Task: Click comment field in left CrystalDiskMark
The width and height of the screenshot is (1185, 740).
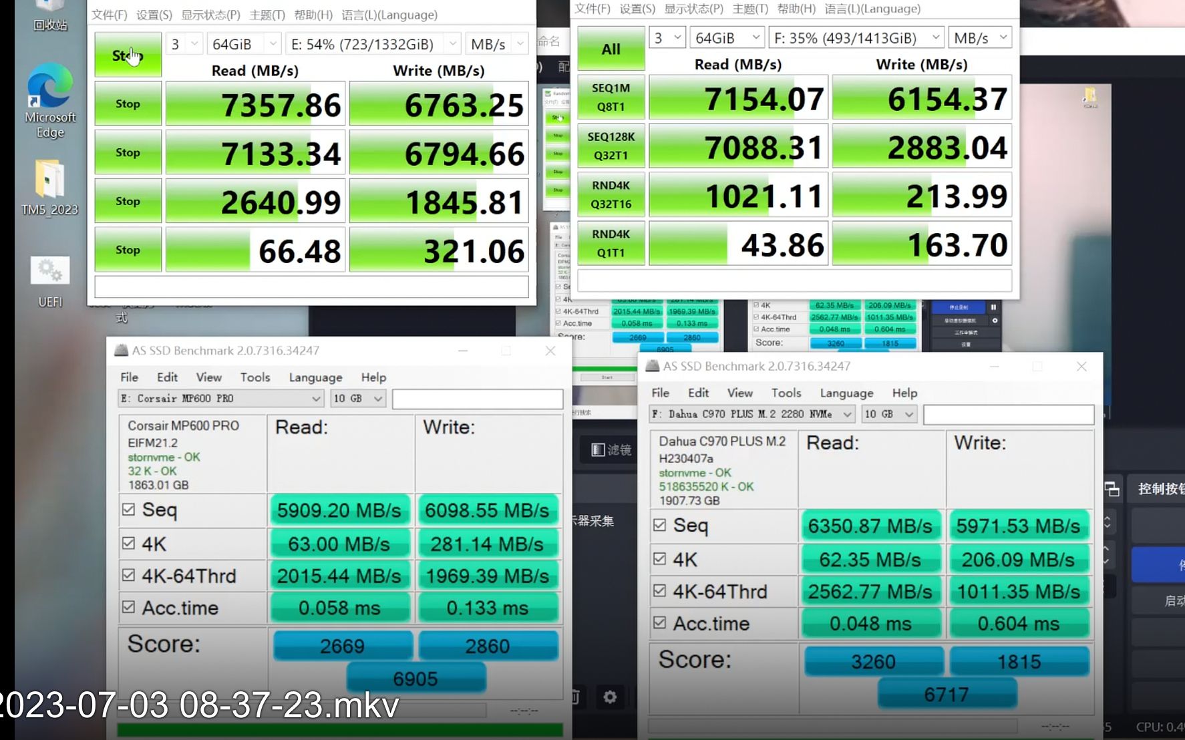Action: click(x=311, y=287)
